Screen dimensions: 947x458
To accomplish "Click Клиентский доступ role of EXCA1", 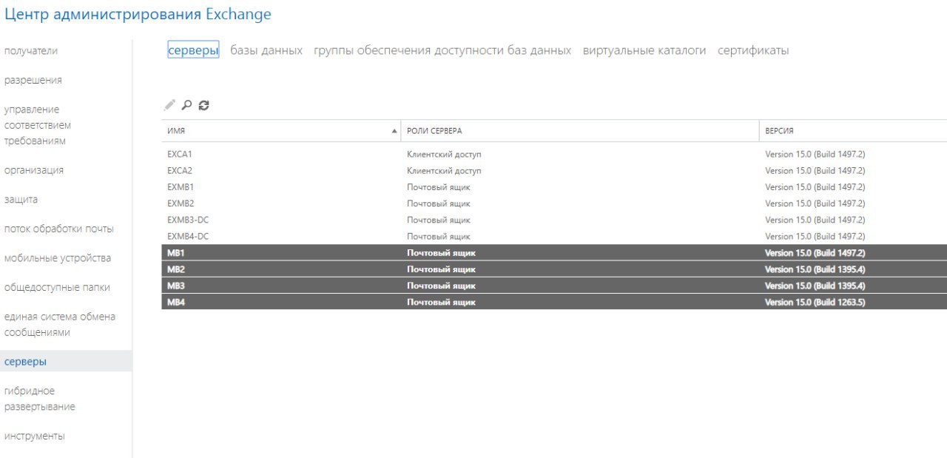I will [x=444, y=155].
